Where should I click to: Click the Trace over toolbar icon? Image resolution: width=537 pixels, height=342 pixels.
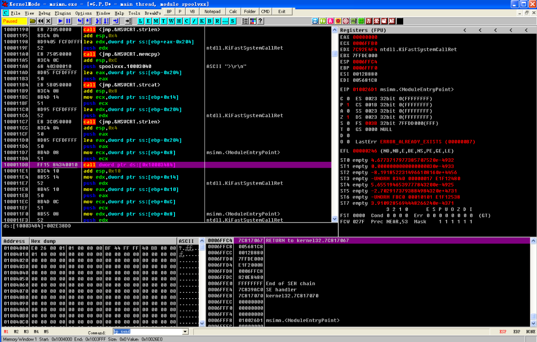(106, 21)
